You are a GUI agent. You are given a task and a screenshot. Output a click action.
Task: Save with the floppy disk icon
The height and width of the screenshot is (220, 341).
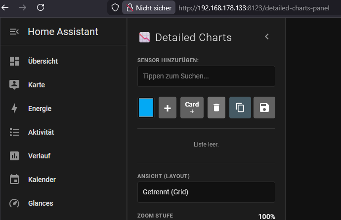pyautogui.click(x=264, y=108)
